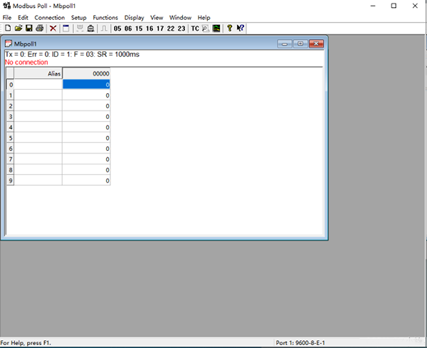
Task: Click the 00000 column header
Action: (86, 73)
